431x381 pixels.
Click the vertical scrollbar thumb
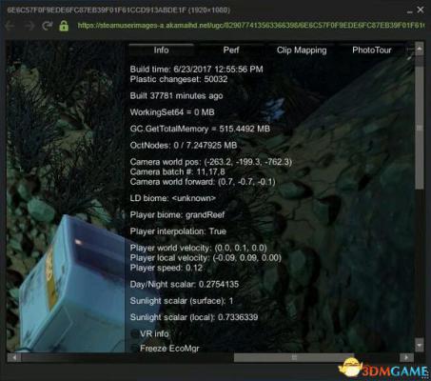(420, 127)
